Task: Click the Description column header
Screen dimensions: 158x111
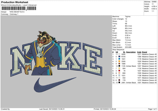Action: point(131,52)
